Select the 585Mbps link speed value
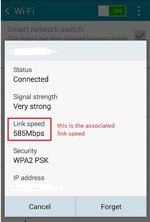The height and width of the screenshot is (222, 150). [29, 133]
